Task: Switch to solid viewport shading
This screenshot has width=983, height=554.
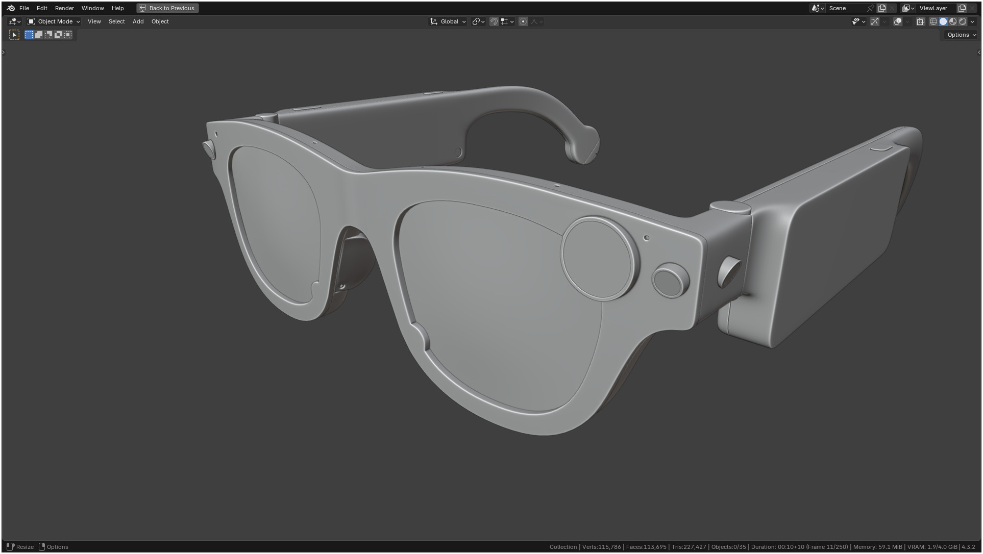Action: coord(943,21)
